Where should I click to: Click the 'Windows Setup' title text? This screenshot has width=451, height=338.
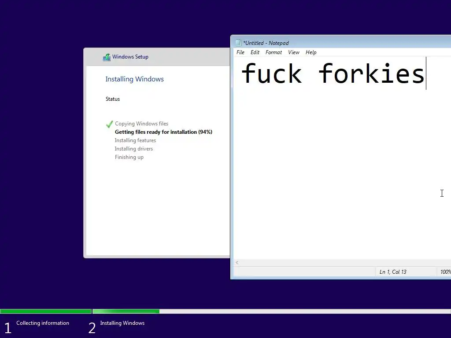[x=130, y=57]
